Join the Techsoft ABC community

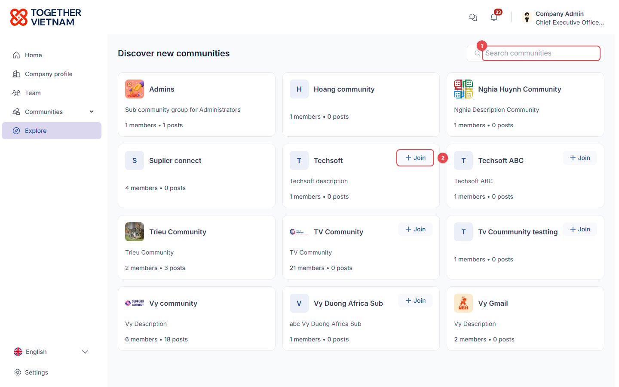580,158
